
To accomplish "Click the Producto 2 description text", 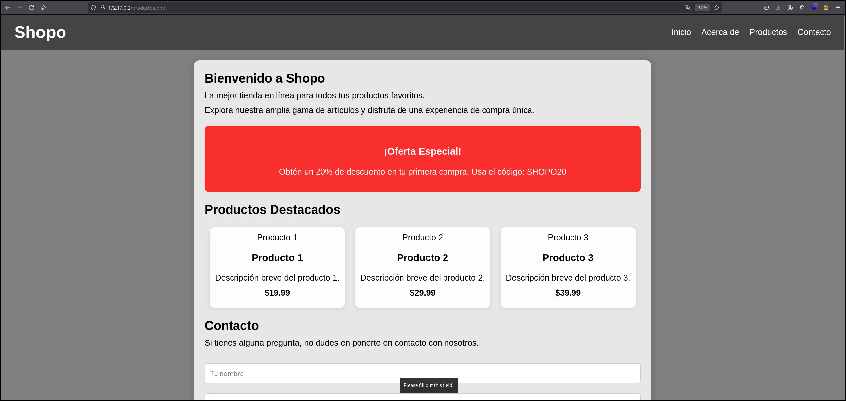I will (422, 278).
